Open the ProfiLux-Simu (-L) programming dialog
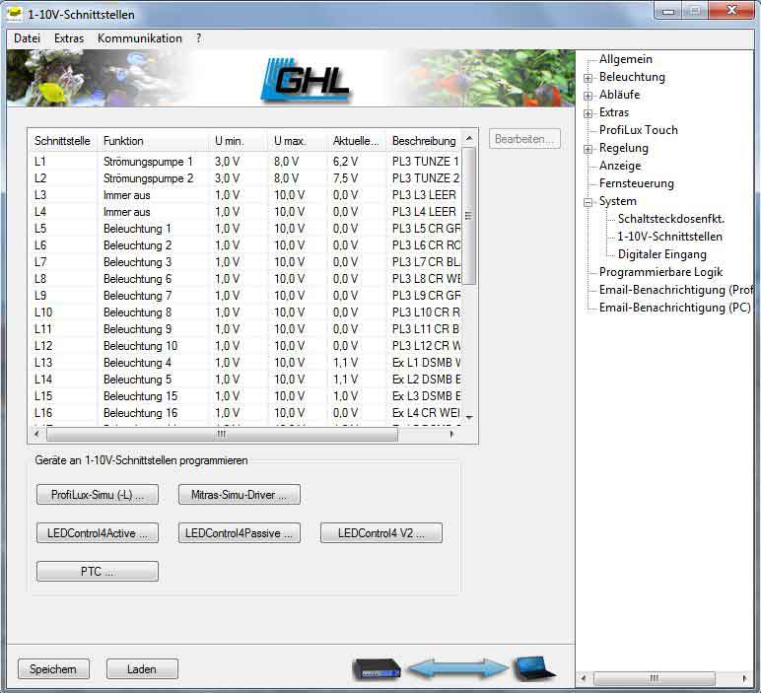This screenshot has height=693, width=761. pos(97,494)
